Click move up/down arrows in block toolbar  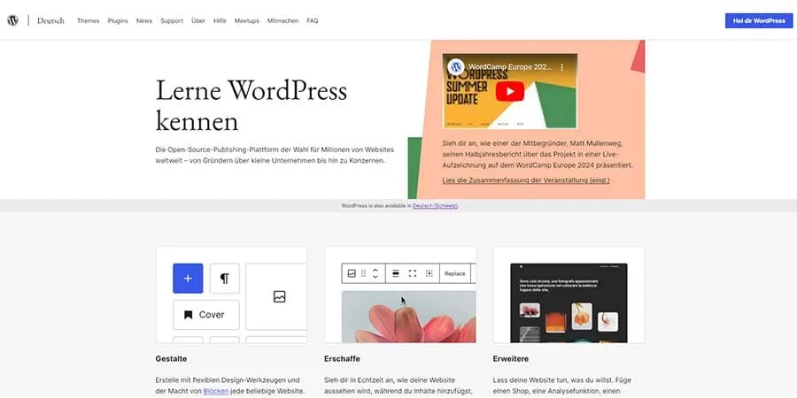(375, 273)
